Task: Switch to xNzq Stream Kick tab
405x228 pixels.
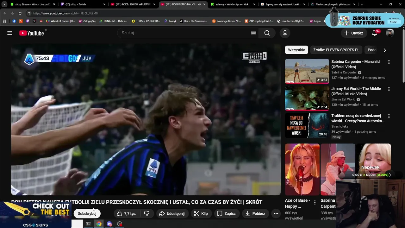Action: [33, 4]
